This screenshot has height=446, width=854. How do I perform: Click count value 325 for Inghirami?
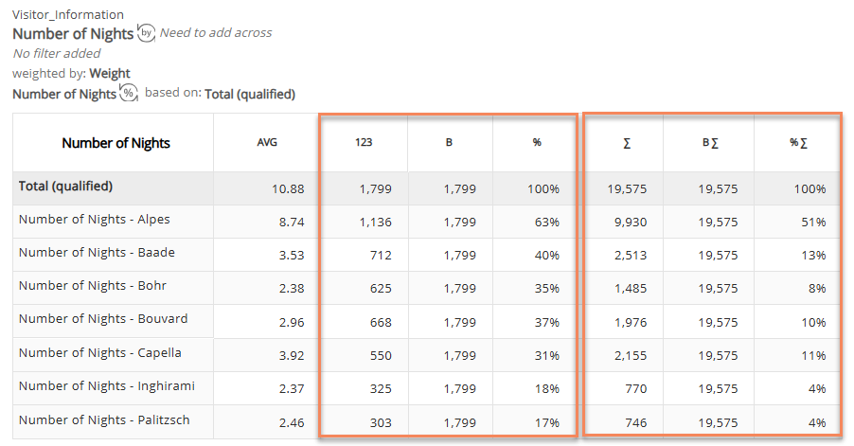(381, 389)
